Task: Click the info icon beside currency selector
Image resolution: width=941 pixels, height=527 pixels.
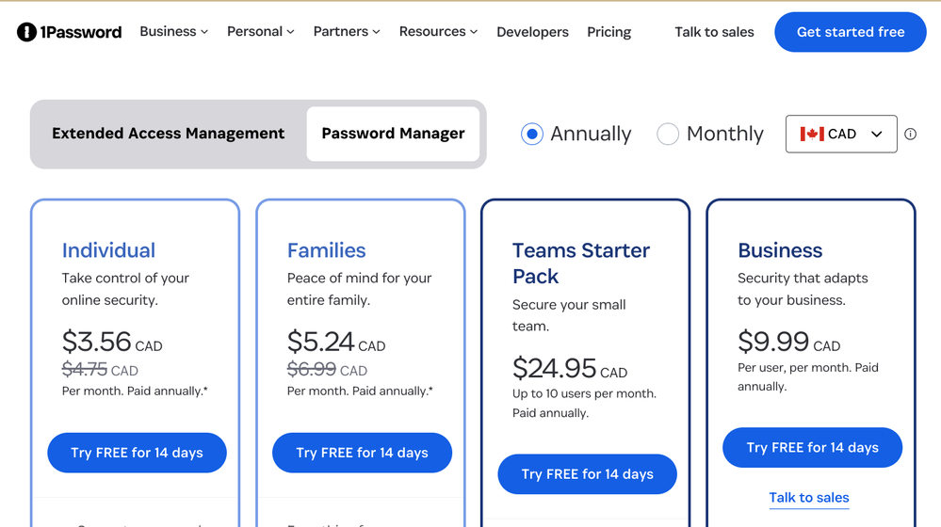Action: pyautogui.click(x=910, y=134)
